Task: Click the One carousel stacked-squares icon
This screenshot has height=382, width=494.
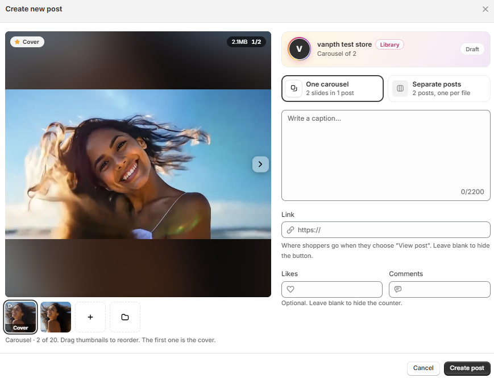Action: pos(294,88)
